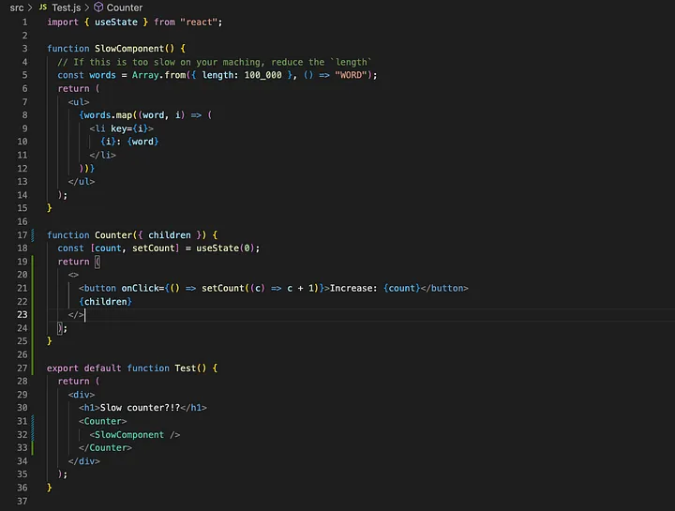Viewport: 675px width, 511px height.
Task: Click the opening div tag on line 29
Action: [x=81, y=395]
